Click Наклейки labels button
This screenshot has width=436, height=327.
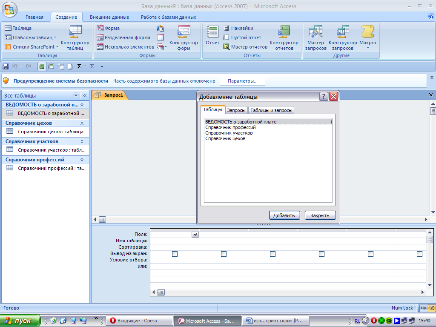click(x=238, y=28)
